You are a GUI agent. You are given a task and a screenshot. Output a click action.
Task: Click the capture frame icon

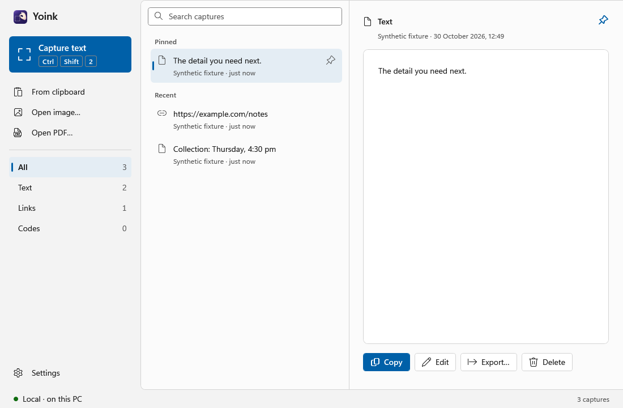[24, 54]
